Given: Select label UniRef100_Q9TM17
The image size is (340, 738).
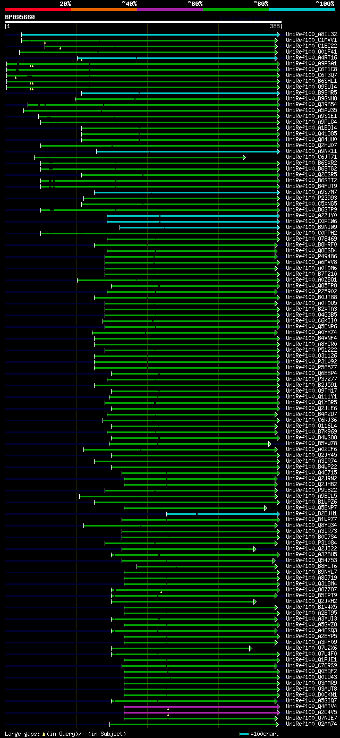Looking at the screenshot, I should pyautogui.click(x=311, y=391).
